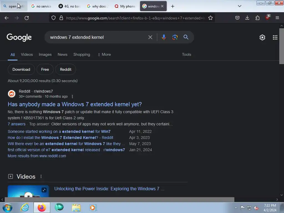Switch to 'why does' tab
Image resolution: width=284 pixels, height=213 pixels.
[x=97, y=6]
